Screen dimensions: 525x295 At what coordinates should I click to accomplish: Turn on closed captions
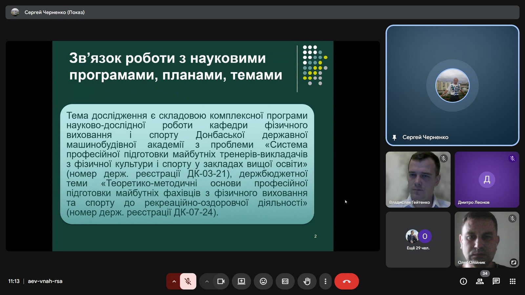285,281
